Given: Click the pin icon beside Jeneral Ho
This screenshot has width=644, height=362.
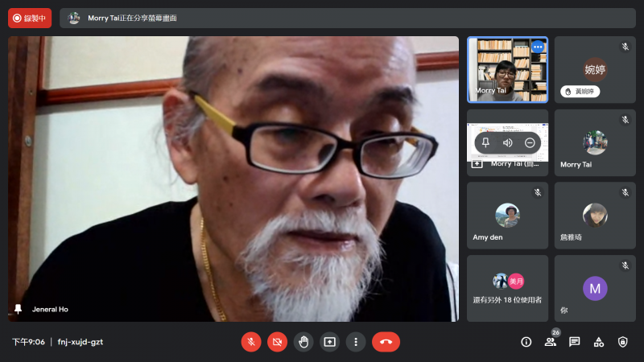Looking at the screenshot, I should pos(19,309).
